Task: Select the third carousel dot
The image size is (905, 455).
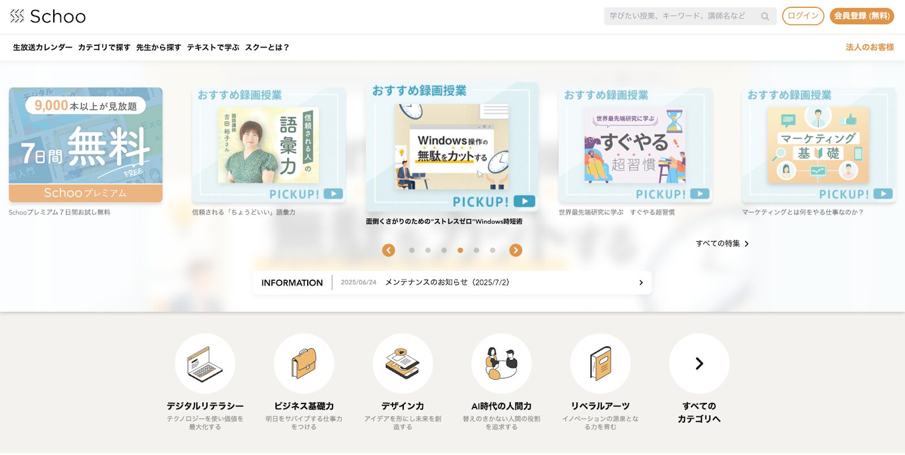Action: pos(444,250)
